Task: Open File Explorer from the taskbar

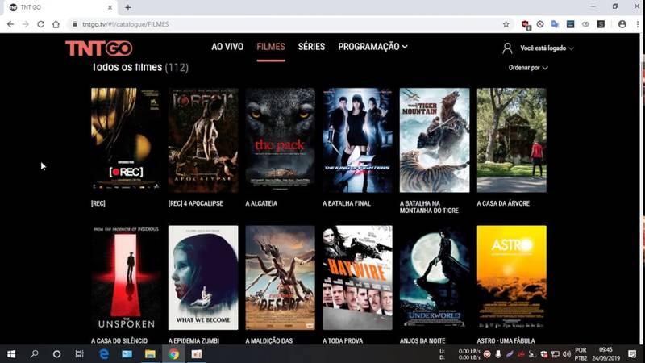Action: [x=150, y=354]
